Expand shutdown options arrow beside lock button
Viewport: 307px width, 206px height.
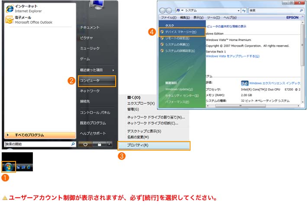point(109,144)
